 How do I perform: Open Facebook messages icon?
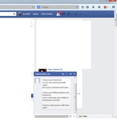pyautogui.click(x=63, y=14)
